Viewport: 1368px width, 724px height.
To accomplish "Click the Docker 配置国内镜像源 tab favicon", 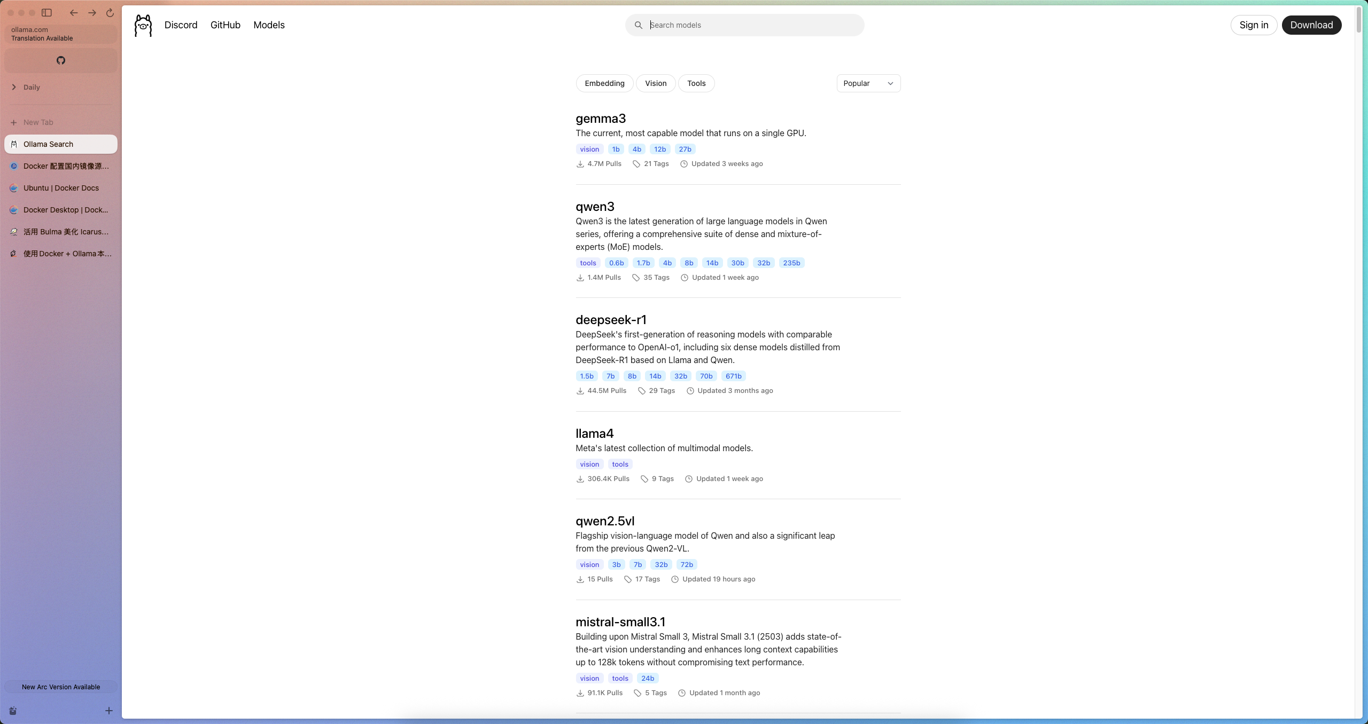I will point(14,166).
